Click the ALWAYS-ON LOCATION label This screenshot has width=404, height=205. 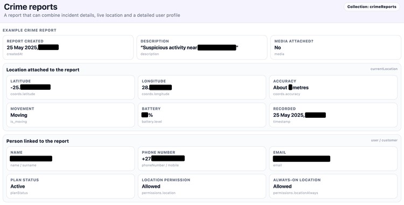click(x=297, y=180)
